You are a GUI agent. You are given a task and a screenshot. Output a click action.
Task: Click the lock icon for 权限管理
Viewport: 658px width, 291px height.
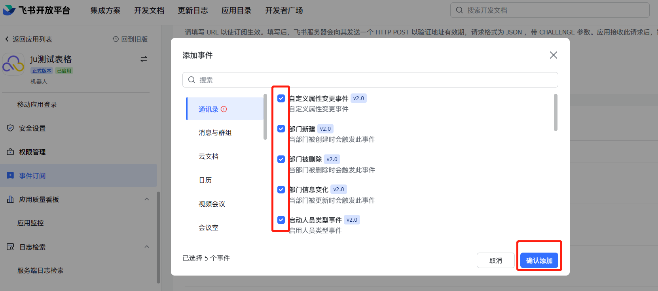pos(10,152)
